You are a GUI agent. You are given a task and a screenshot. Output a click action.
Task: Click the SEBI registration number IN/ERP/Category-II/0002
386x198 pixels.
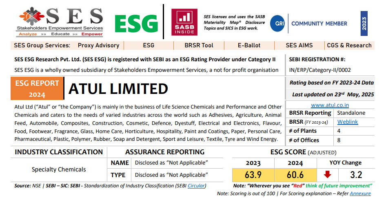[320, 70]
